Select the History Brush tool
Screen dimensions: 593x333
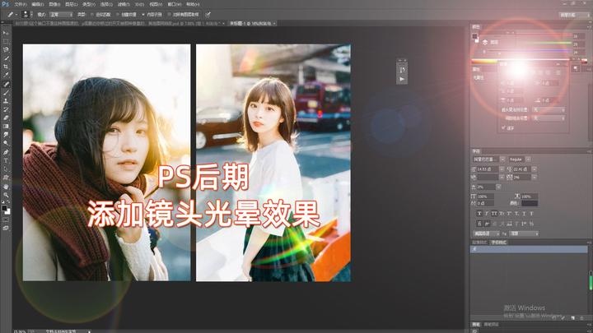click(6, 109)
